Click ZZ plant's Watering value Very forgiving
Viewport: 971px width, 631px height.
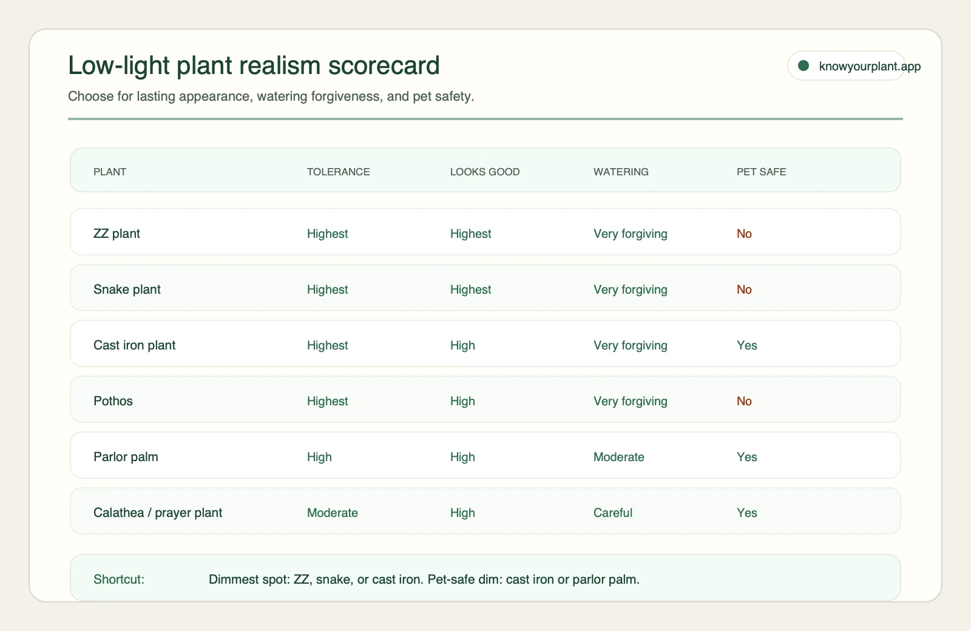630,234
